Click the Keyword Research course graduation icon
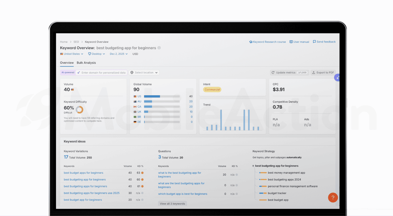Image resolution: width=393 pixels, height=216 pixels. [251, 42]
